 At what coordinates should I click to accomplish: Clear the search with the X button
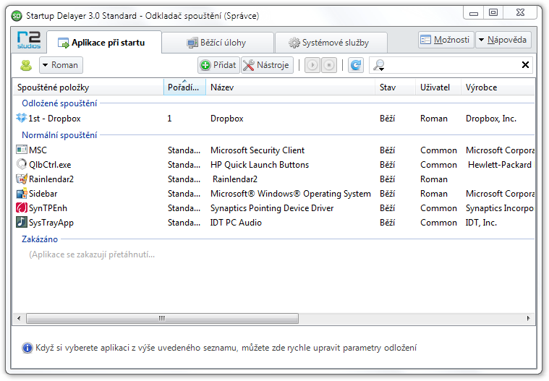525,65
